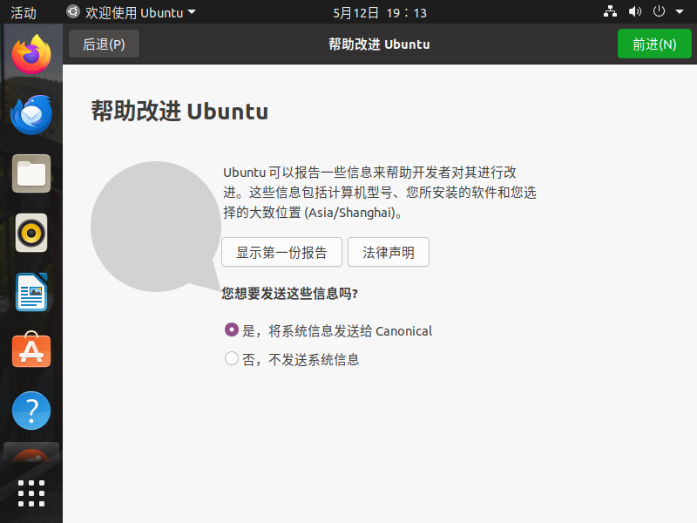Click the power icon in top bar
Image resolution: width=697 pixels, height=523 pixels.
pos(659,11)
